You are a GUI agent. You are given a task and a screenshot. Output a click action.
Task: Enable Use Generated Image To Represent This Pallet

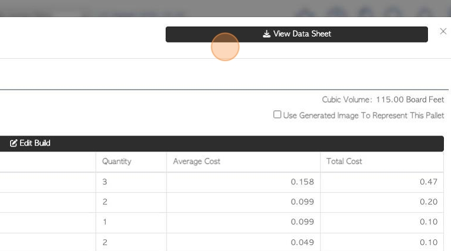click(x=277, y=114)
